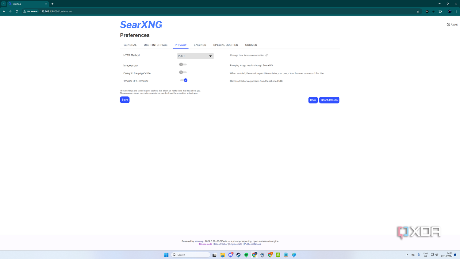Click the microphone tray icon
The image size is (460, 259).
click(419, 255)
